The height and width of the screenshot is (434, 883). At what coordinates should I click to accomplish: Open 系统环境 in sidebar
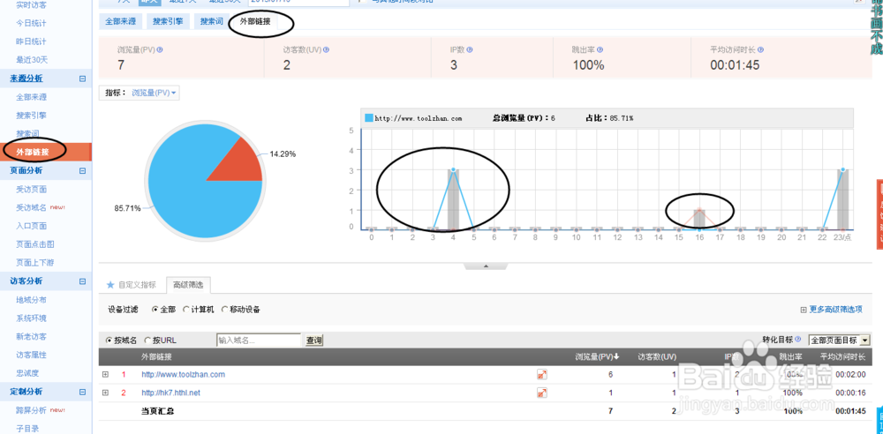click(x=32, y=318)
